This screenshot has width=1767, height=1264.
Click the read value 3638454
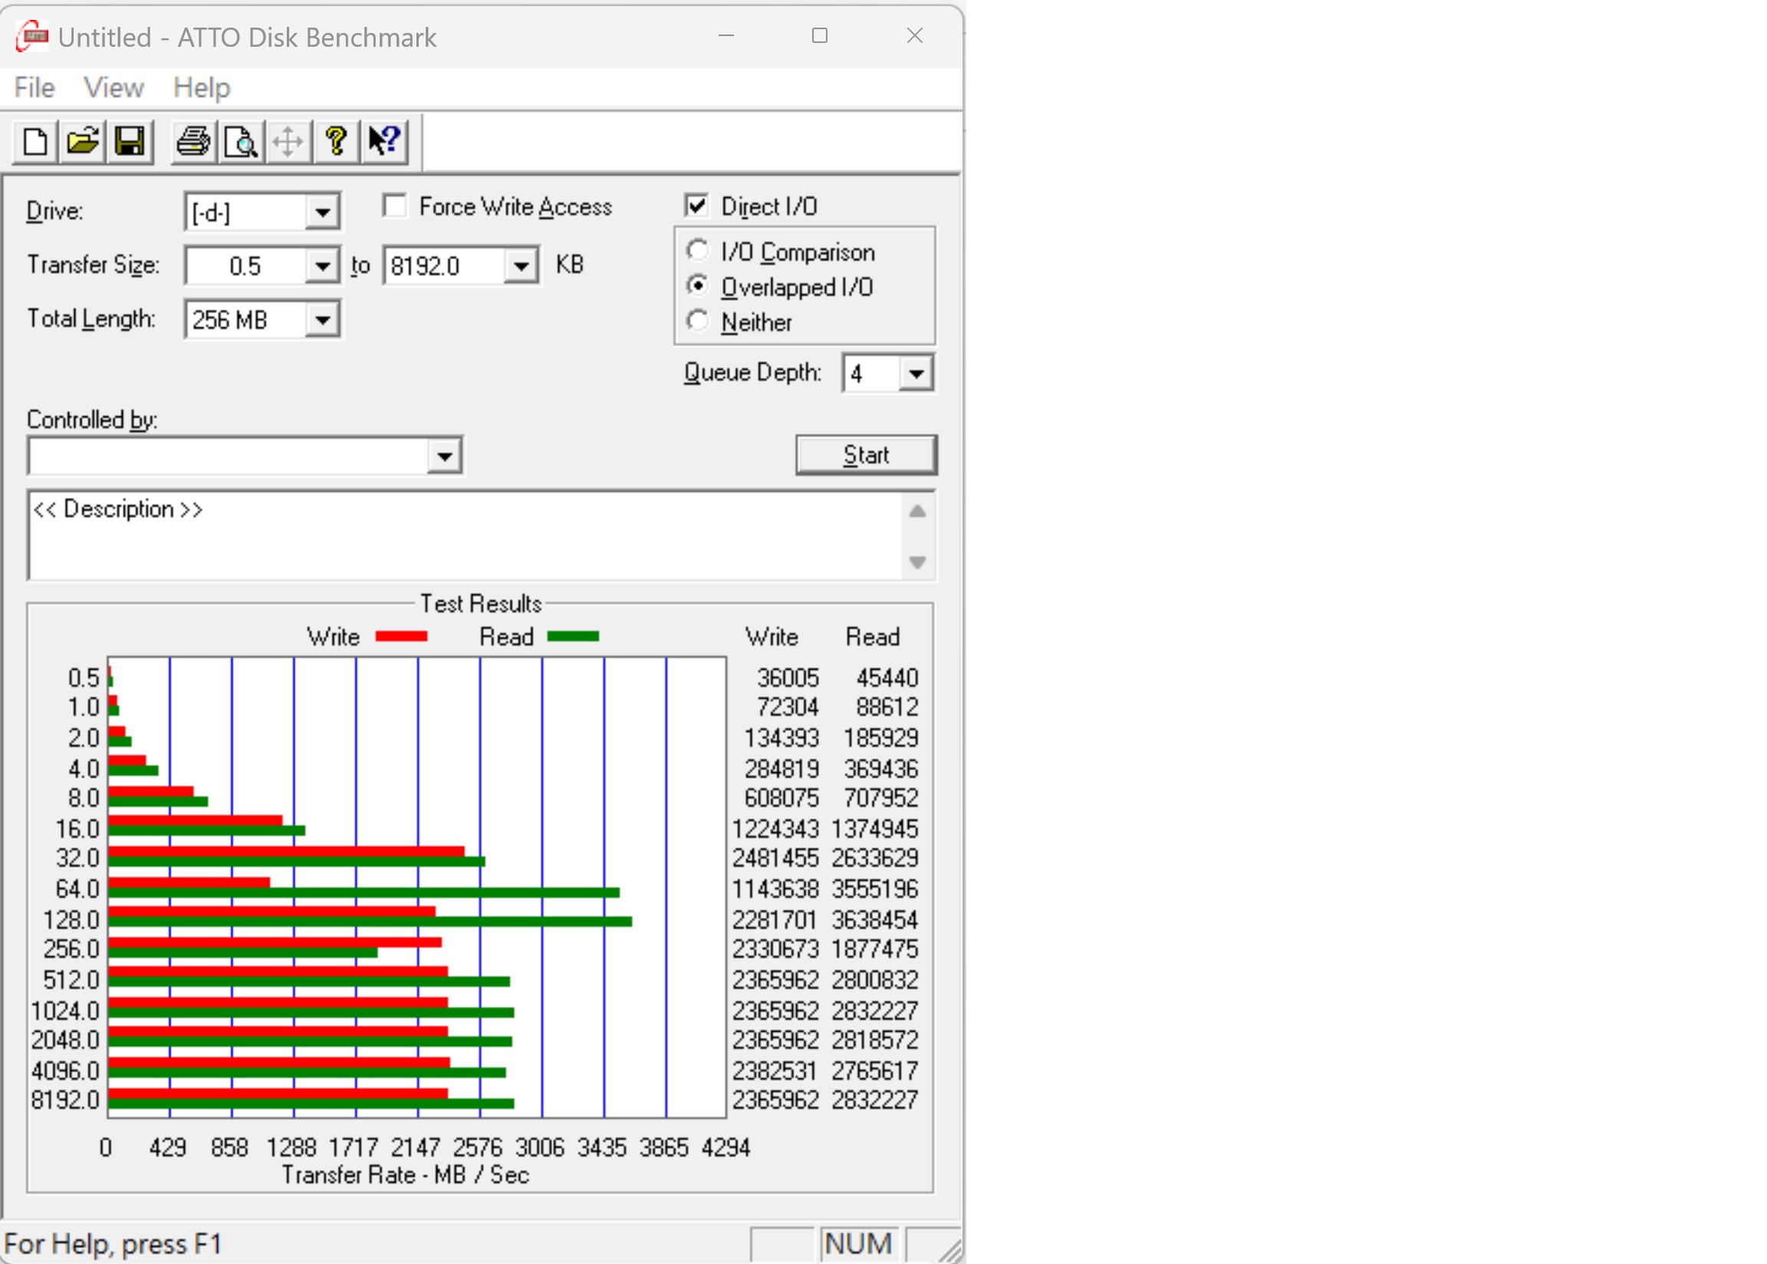coord(874,920)
